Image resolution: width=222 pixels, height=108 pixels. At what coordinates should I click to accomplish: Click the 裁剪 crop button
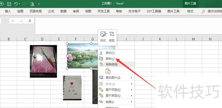click(x=112, y=37)
